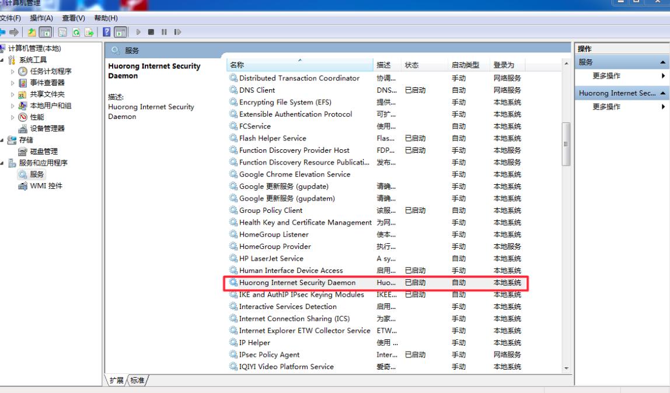
Task: Sort services by 启动类型 column header
Action: 465,65
